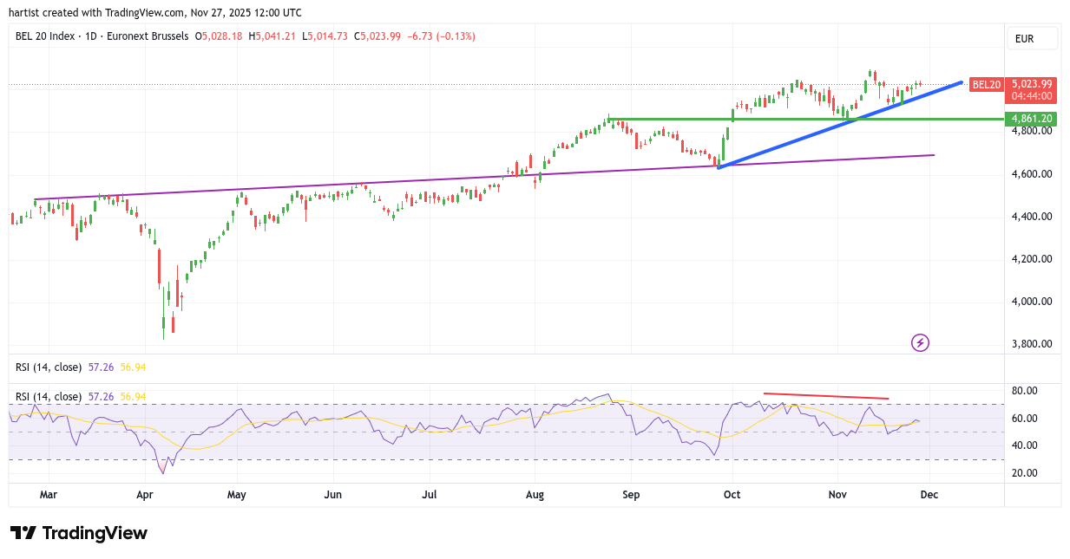Click the BEL 20 Index symbol title
Image resolution: width=1070 pixels, height=559 pixels.
tap(45, 36)
